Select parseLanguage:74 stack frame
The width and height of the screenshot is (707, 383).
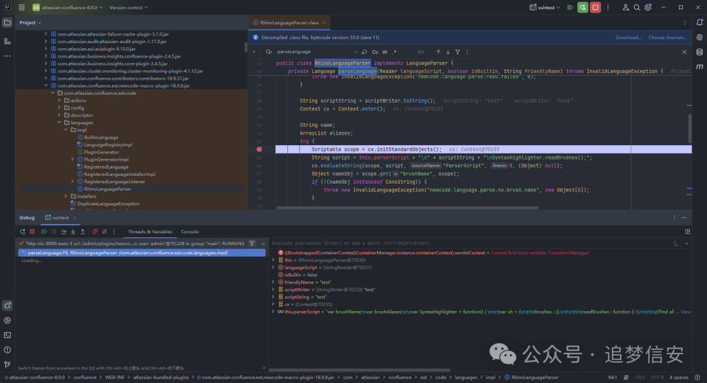click(x=141, y=253)
